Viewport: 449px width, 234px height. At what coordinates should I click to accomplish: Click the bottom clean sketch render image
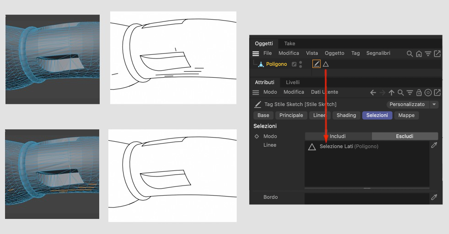(172, 175)
